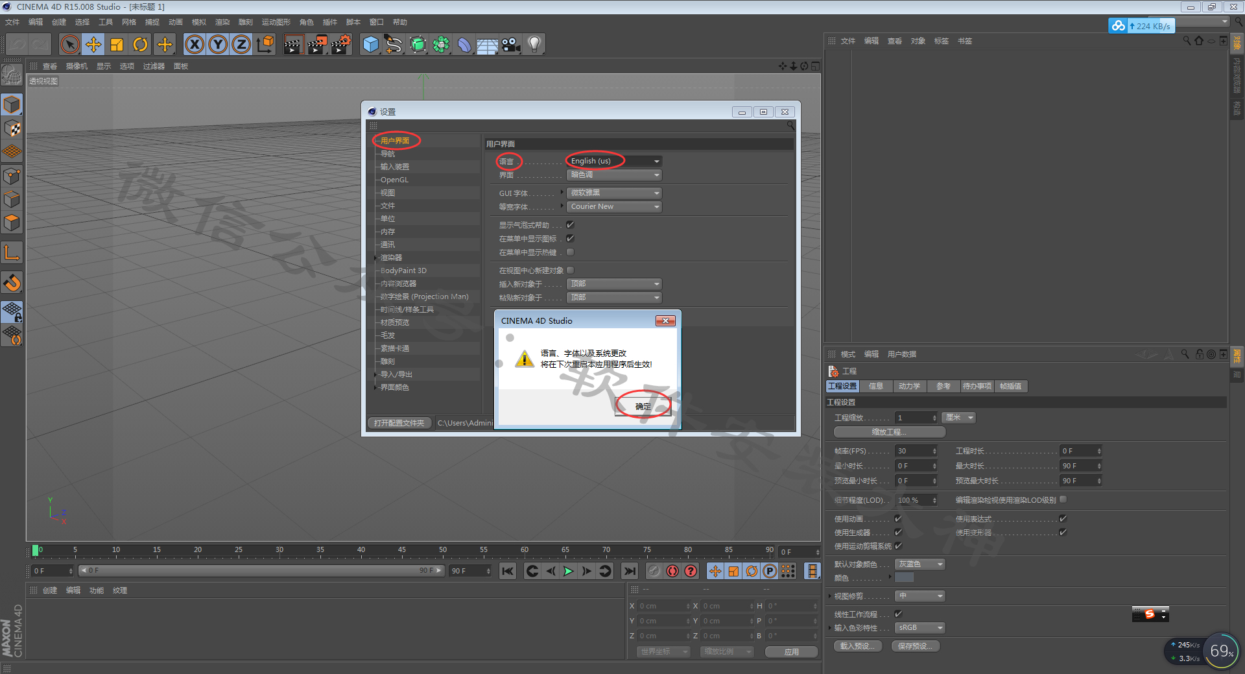Open the 文件 menu in main menu bar

(x=12, y=22)
